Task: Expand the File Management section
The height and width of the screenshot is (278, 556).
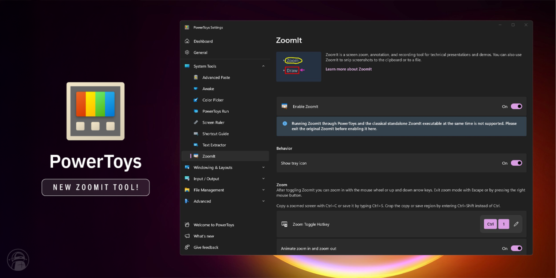Action: [x=263, y=190]
